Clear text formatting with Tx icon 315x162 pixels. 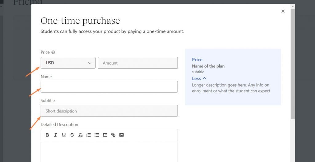click(80, 135)
